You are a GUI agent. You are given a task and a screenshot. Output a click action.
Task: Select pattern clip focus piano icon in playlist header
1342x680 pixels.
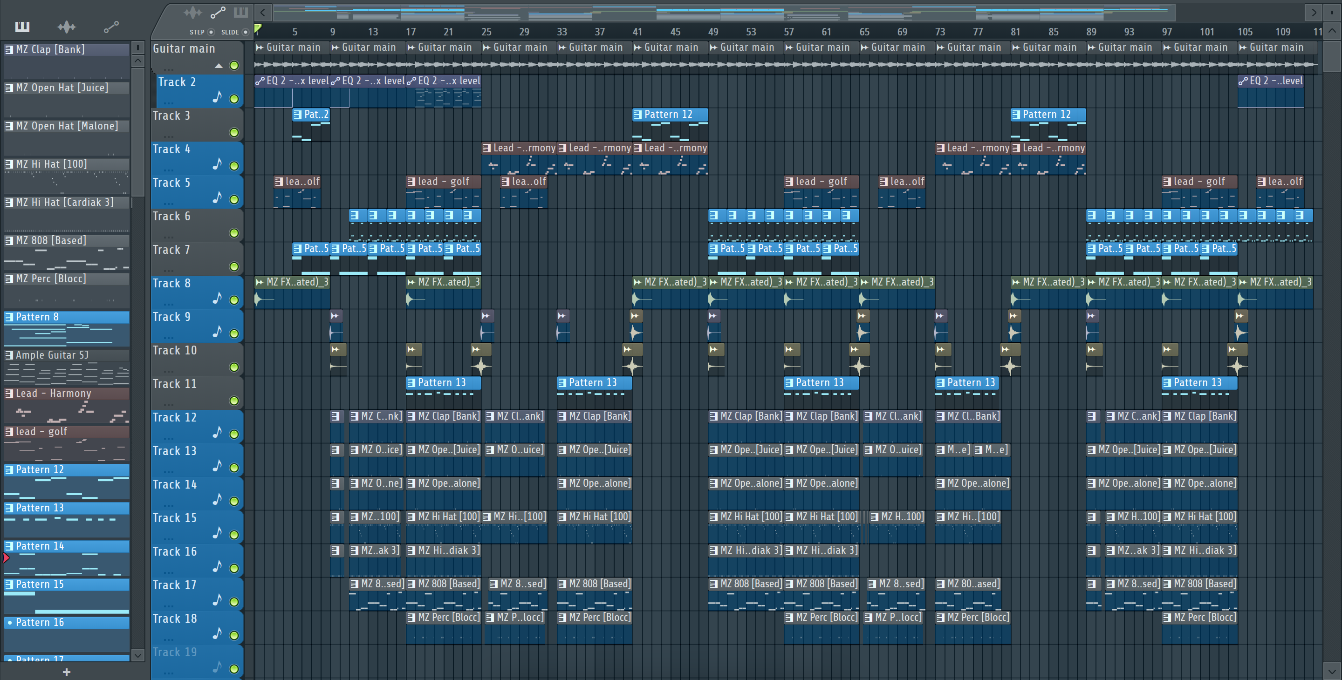click(241, 13)
